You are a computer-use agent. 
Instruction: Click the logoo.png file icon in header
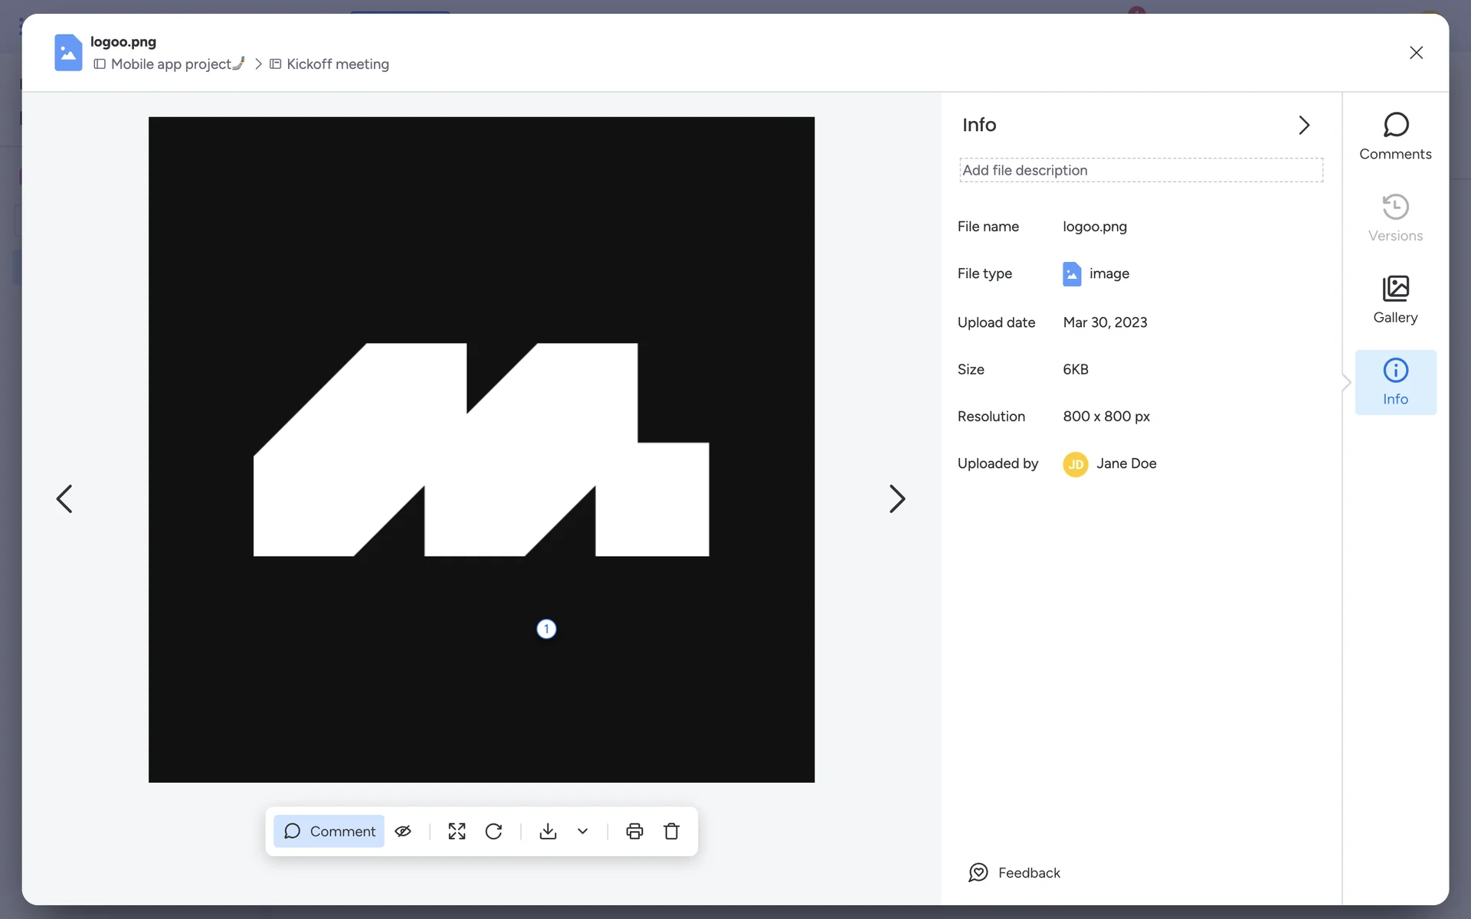pyautogui.click(x=68, y=52)
